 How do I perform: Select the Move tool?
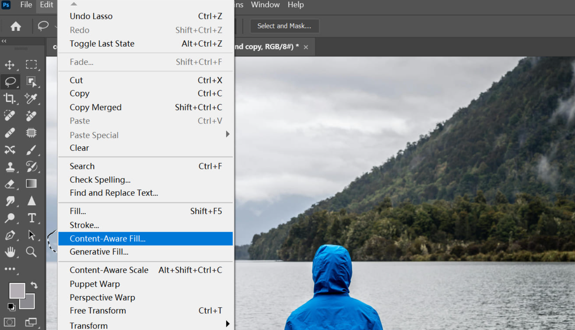point(10,65)
